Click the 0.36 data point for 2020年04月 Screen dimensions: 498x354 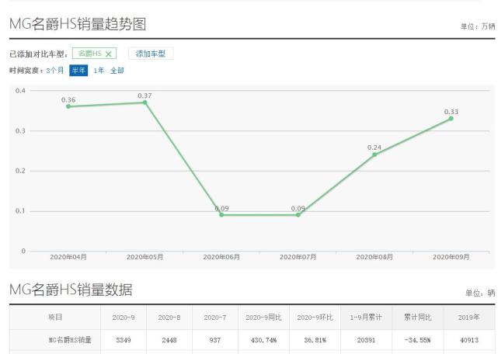tap(68, 106)
